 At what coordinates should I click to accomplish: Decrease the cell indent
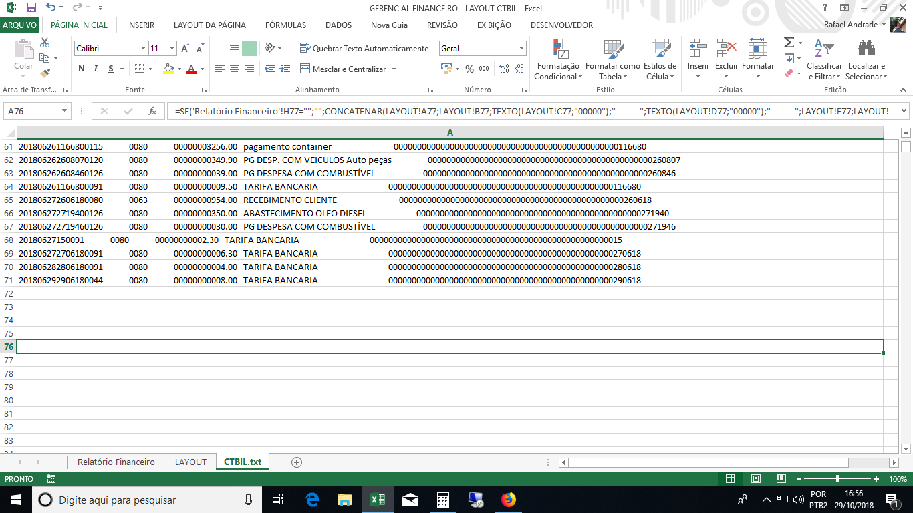pos(270,69)
